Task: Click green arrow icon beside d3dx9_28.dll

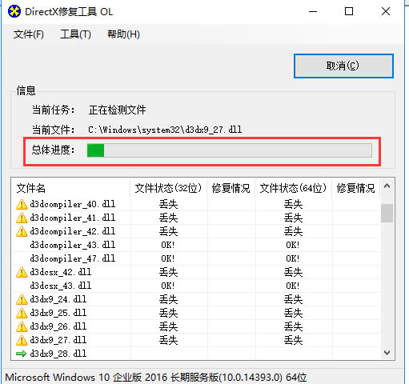Action: point(21,354)
